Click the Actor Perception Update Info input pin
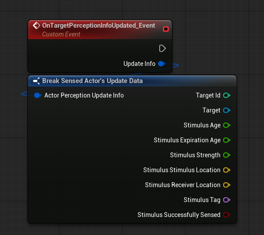Image resolution: width=264 pixels, height=235 pixels. click(37, 95)
